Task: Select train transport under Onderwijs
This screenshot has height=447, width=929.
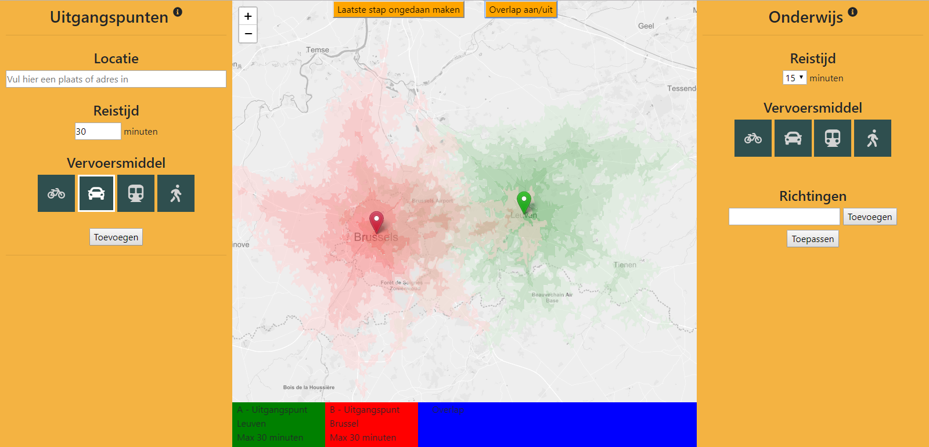Action: coord(833,138)
